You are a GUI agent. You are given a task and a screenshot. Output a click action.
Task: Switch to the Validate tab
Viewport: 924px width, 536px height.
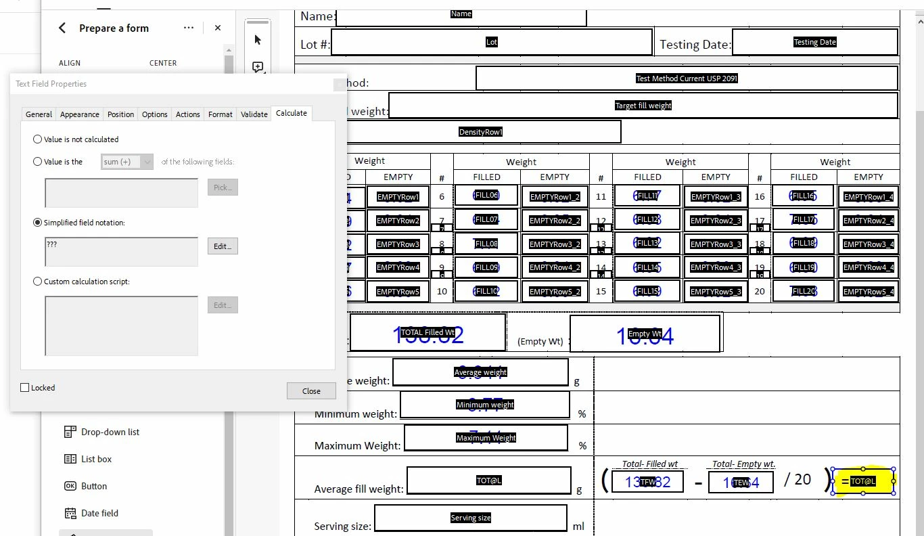[254, 114]
